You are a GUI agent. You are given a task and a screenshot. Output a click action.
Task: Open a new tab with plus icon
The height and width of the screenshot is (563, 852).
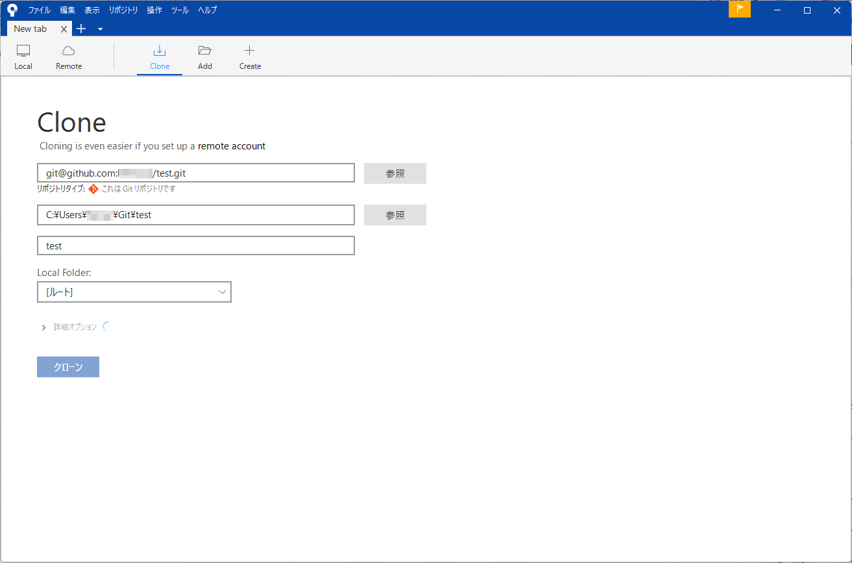[x=81, y=29]
